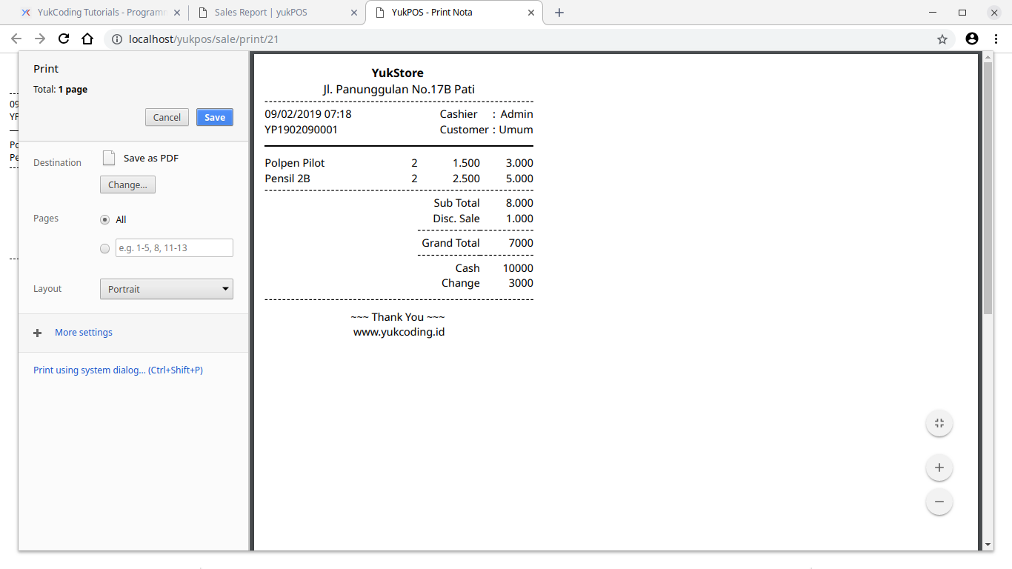Click the YukStore receipt title
Screen dimensions: 1012x569
tap(398, 73)
